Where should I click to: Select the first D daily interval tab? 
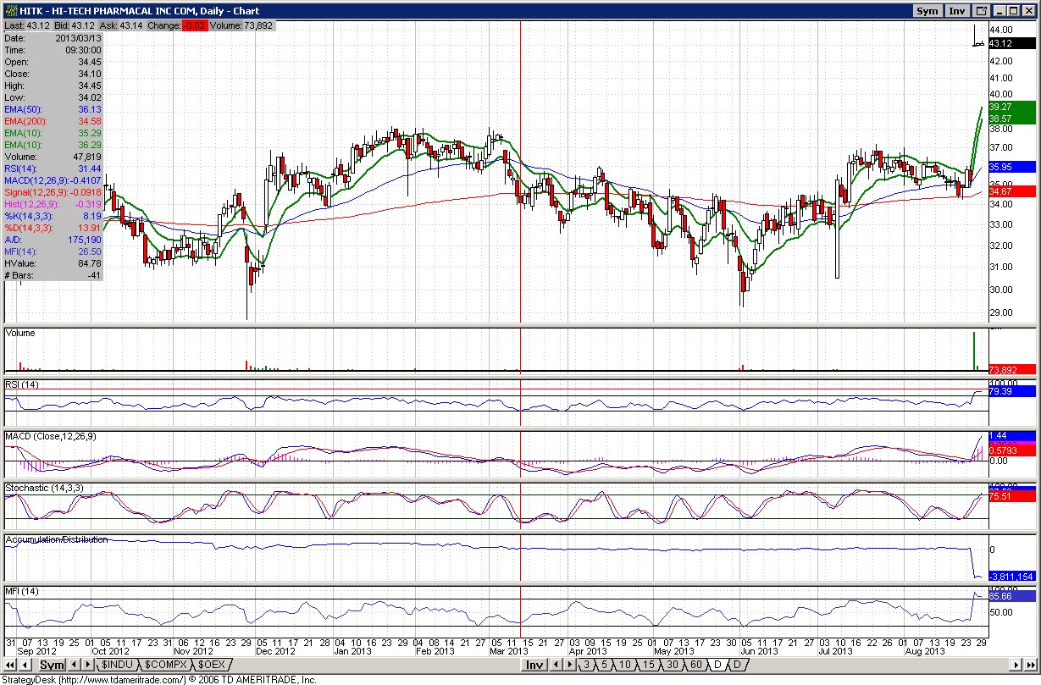pyautogui.click(x=717, y=665)
